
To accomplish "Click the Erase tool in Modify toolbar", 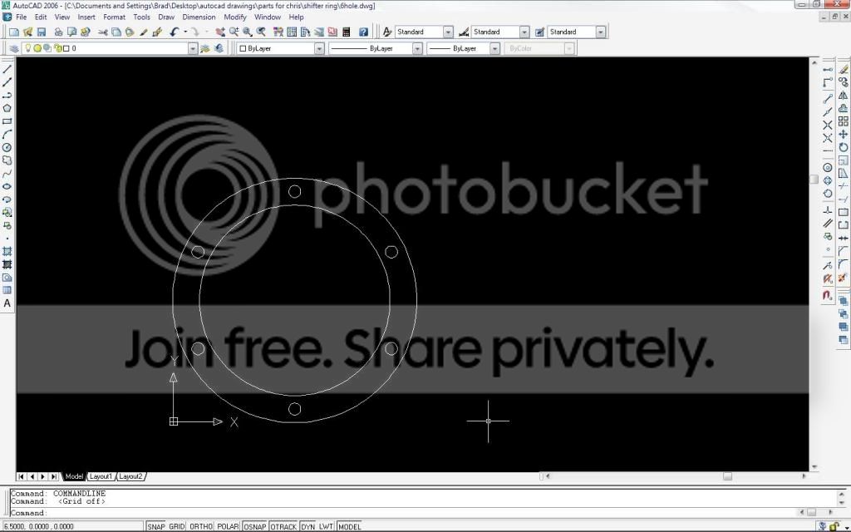I will (x=844, y=70).
